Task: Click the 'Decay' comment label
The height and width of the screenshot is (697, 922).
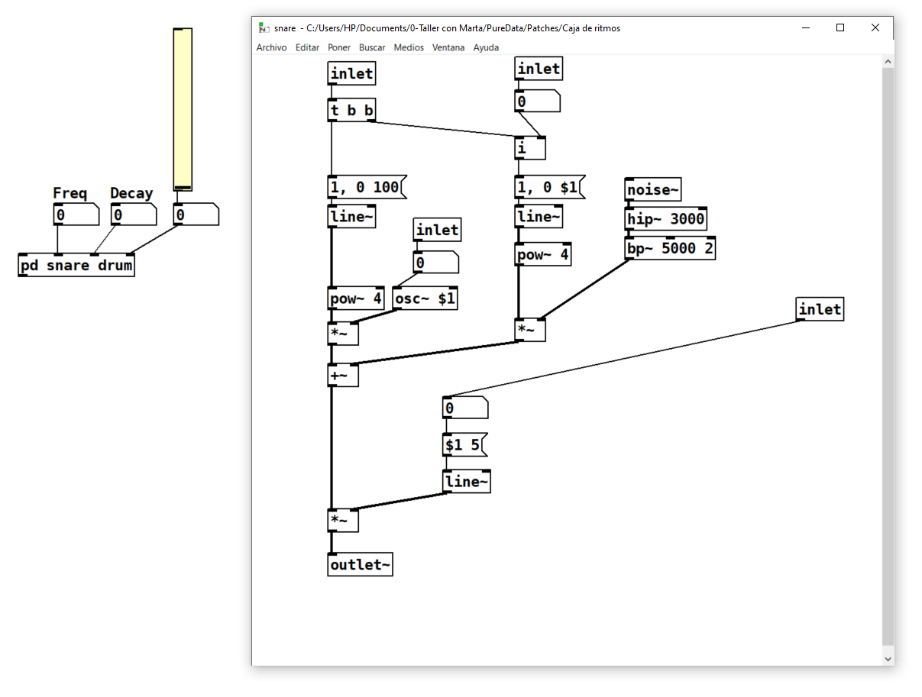Action: click(x=131, y=194)
